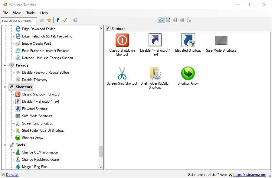Open Elevated Shortcut large icon
Screen dimensions: 272x178
[x=188, y=40]
